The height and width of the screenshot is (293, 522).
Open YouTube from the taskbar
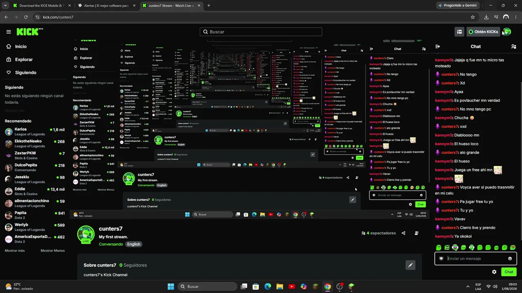292,286
